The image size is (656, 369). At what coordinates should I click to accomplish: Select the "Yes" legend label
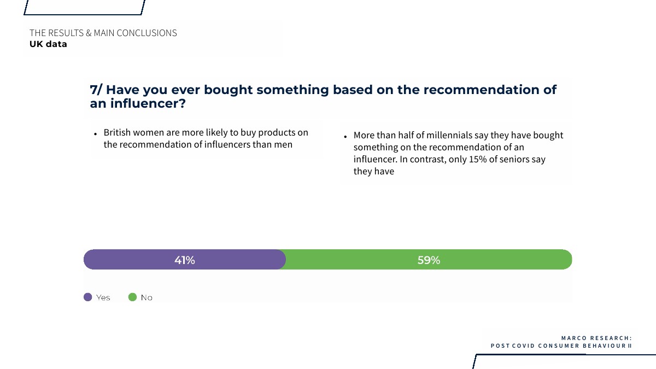coord(103,297)
